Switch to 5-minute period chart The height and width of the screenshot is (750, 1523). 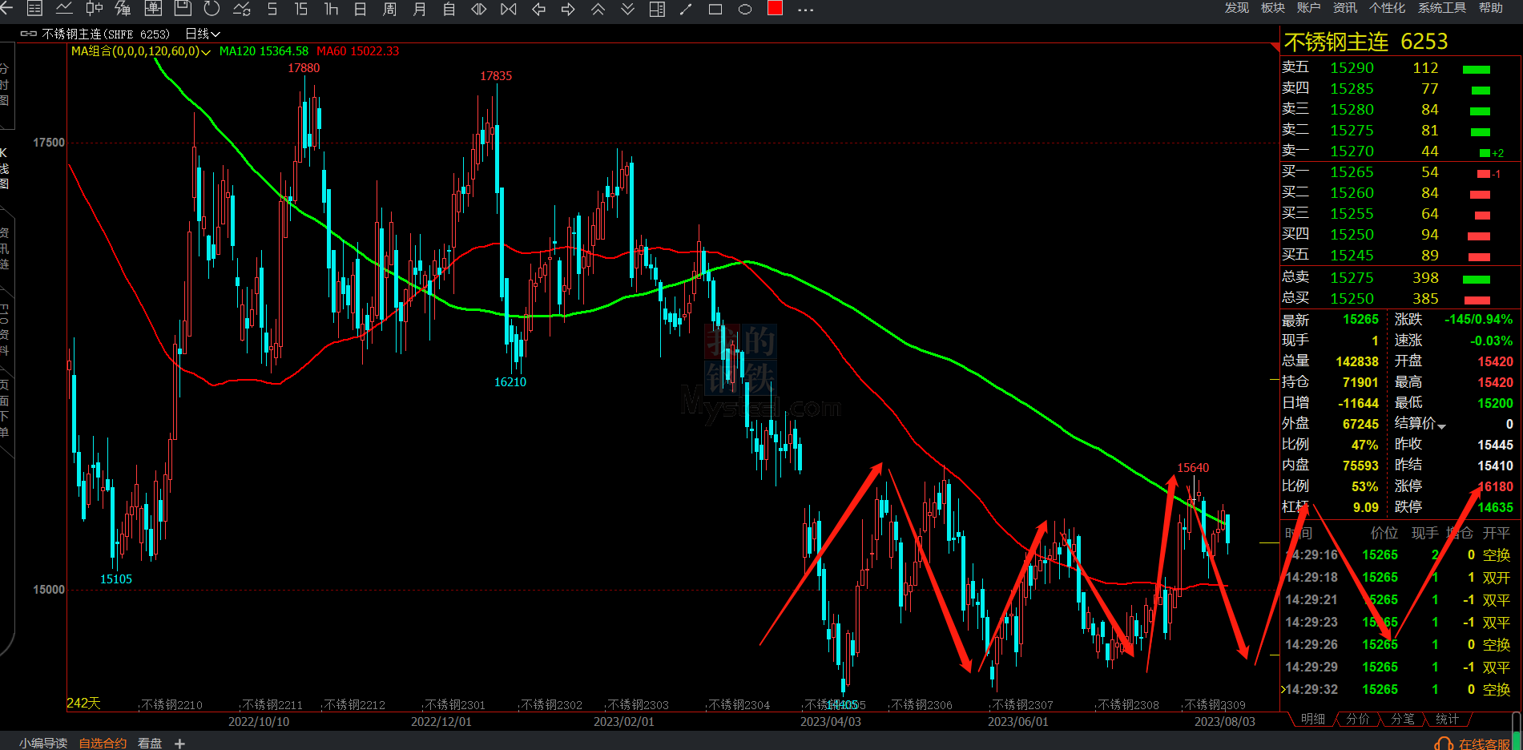pyautogui.click(x=272, y=9)
